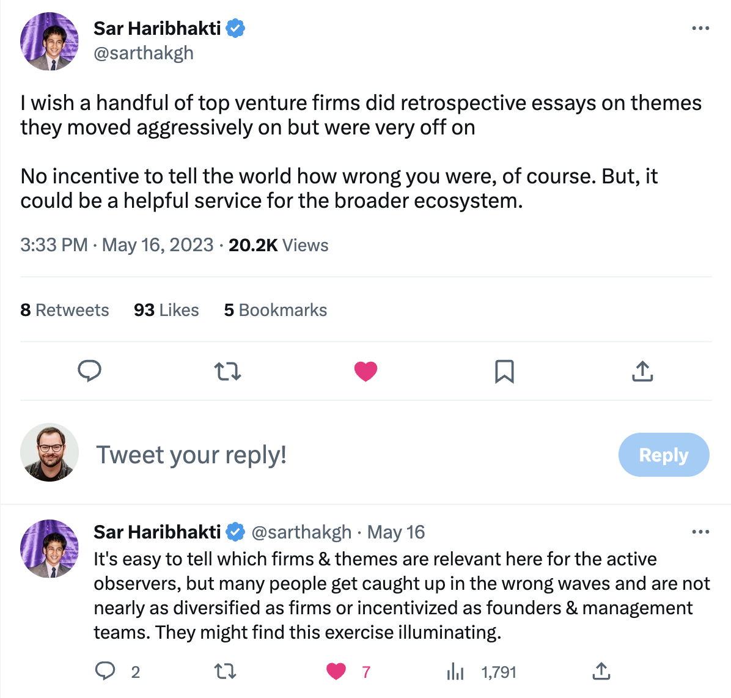Share the second tweet in thread
This screenshot has width=731, height=698.
[x=601, y=671]
